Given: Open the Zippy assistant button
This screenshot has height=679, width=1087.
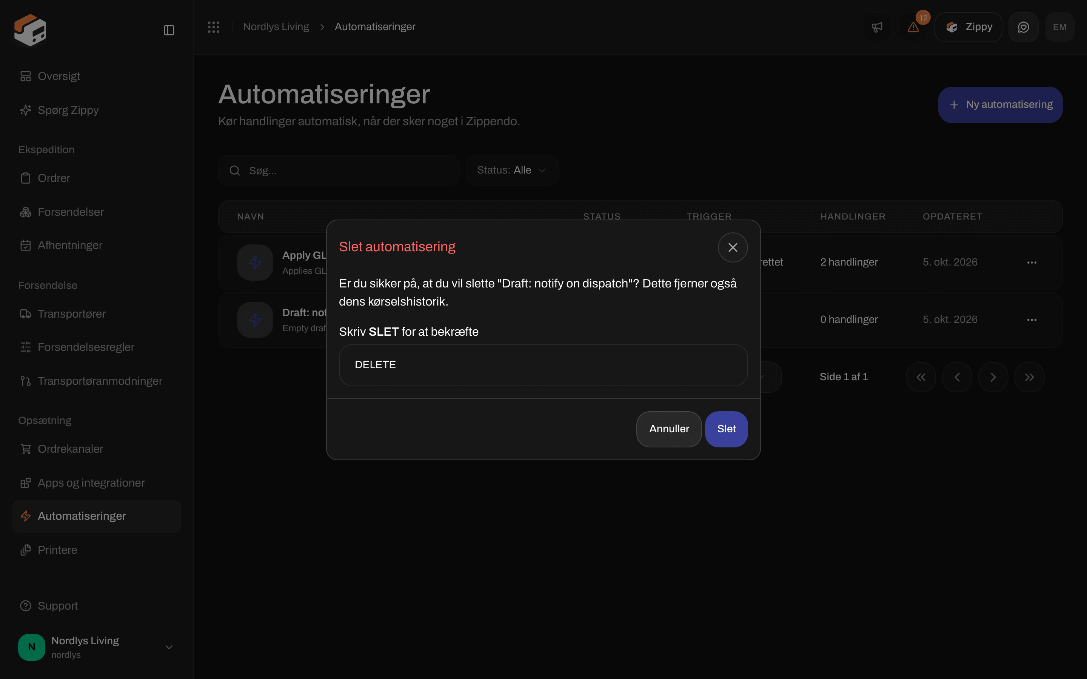Looking at the screenshot, I should tap(968, 28).
